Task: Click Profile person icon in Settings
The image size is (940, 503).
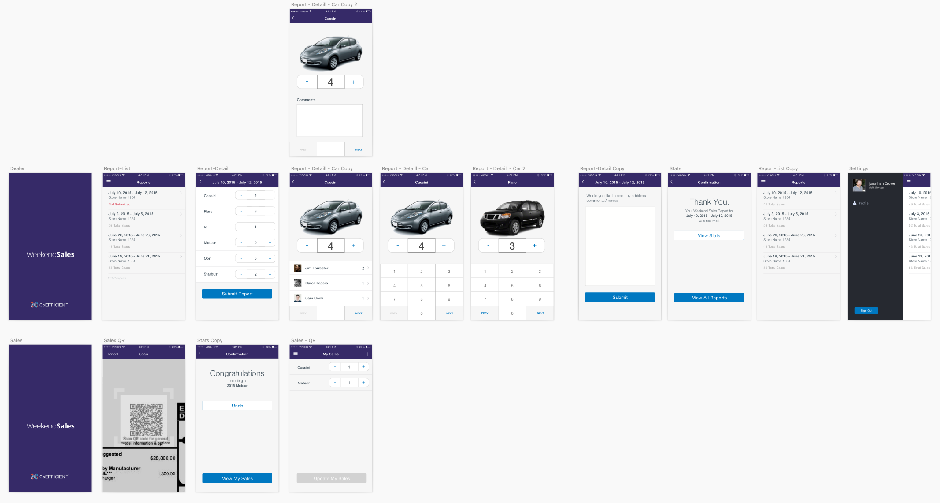Action: coord(855,203)
